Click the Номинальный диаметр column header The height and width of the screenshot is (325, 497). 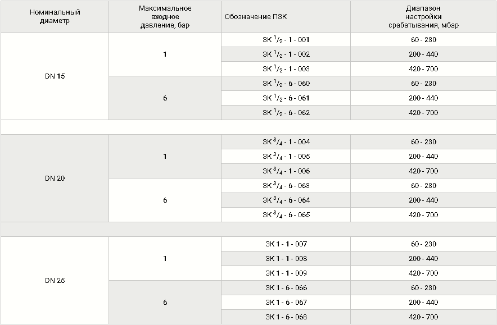[x=55, y=16]
